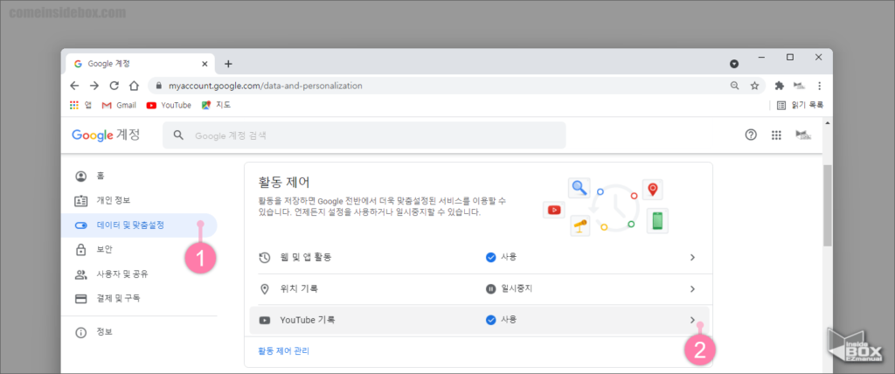The height and width of the screenshot is (374, 895).
Task: Open Chrome three-dot menu
Action: (819, 86)
